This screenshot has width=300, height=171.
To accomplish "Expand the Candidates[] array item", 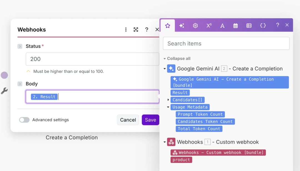I will [x=168, y=100].
